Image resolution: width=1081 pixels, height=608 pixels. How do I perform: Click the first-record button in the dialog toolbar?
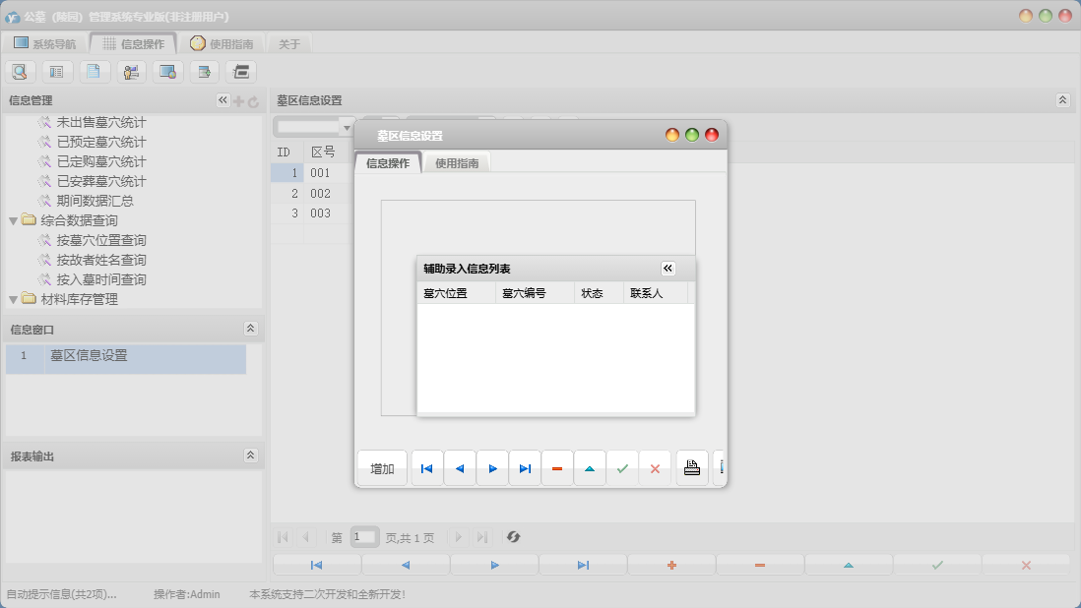click(x=426, y=469)
